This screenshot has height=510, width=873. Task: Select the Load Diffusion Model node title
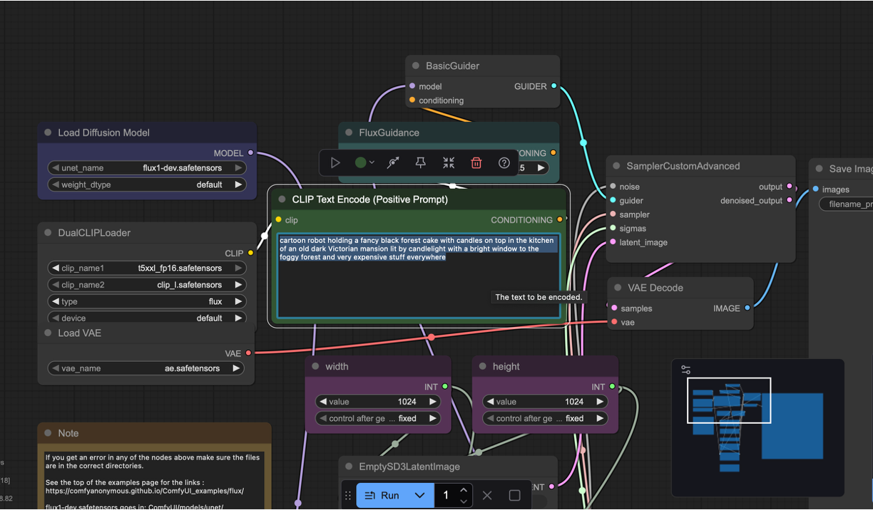[x=104, y=132]
